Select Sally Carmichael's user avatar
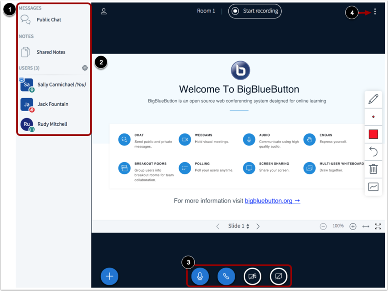This screenshot has height=291, width=388. point(27,84)
